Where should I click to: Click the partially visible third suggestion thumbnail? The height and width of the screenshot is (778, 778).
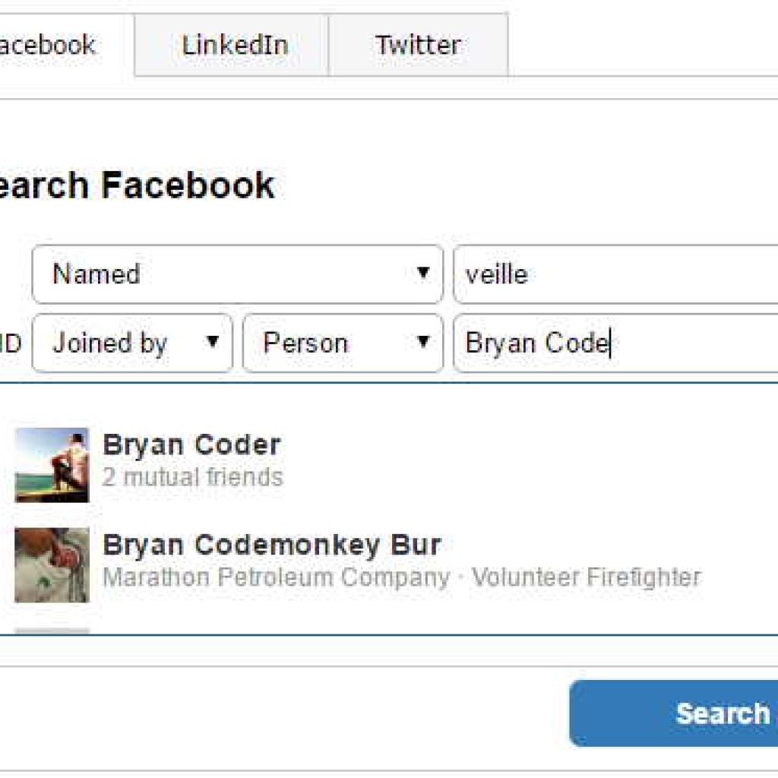coord(52,631)
